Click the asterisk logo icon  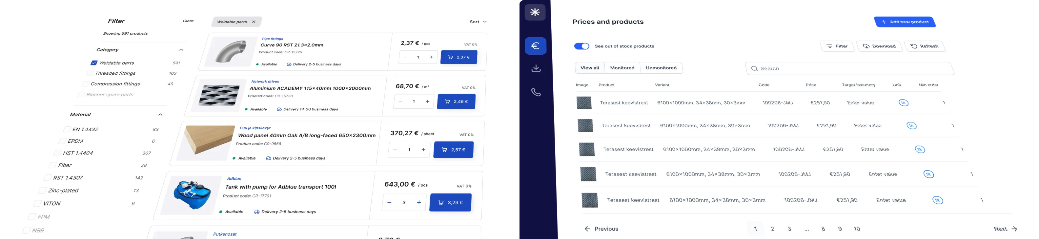[x=535, y=12]
